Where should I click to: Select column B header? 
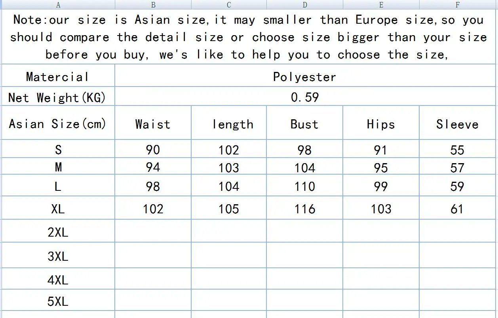point(153,5)
